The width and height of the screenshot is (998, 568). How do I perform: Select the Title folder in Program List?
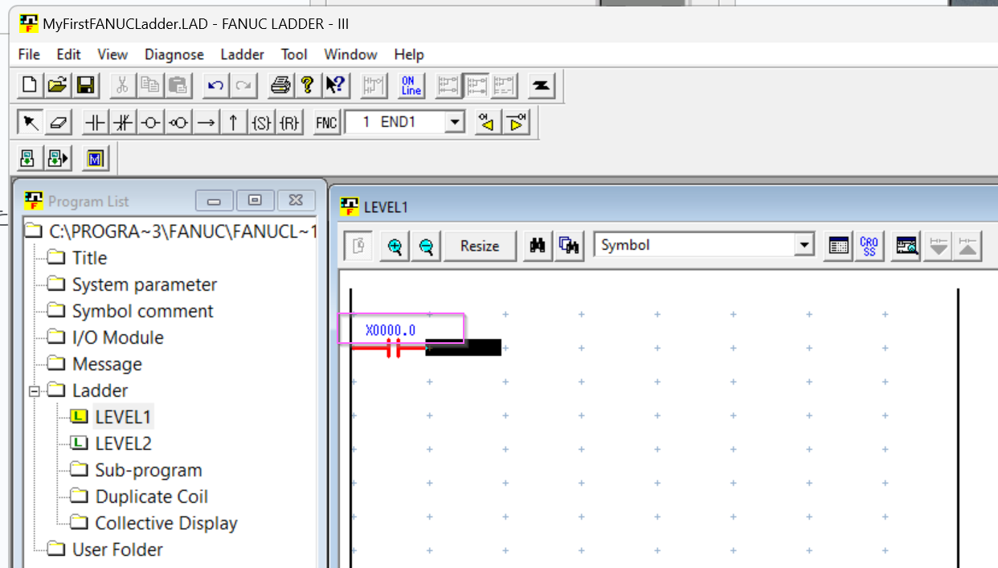(89, 258)
